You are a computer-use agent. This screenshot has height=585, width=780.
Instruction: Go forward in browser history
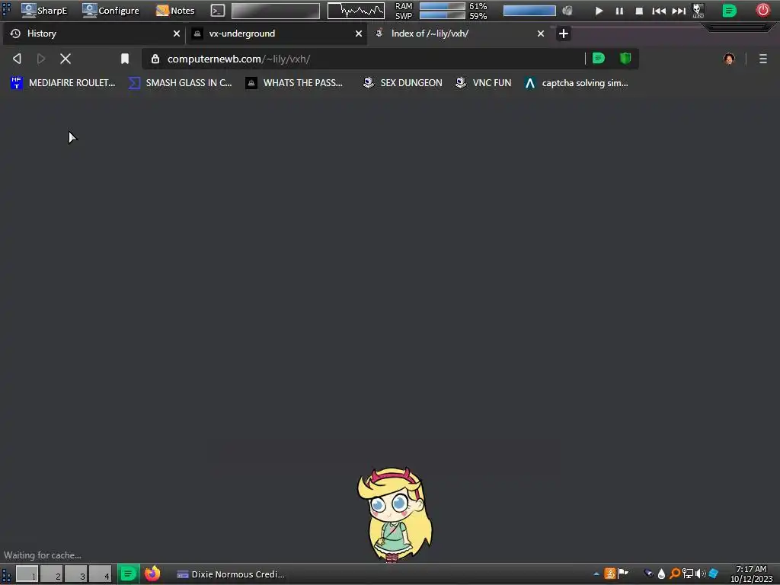[41, 59]
